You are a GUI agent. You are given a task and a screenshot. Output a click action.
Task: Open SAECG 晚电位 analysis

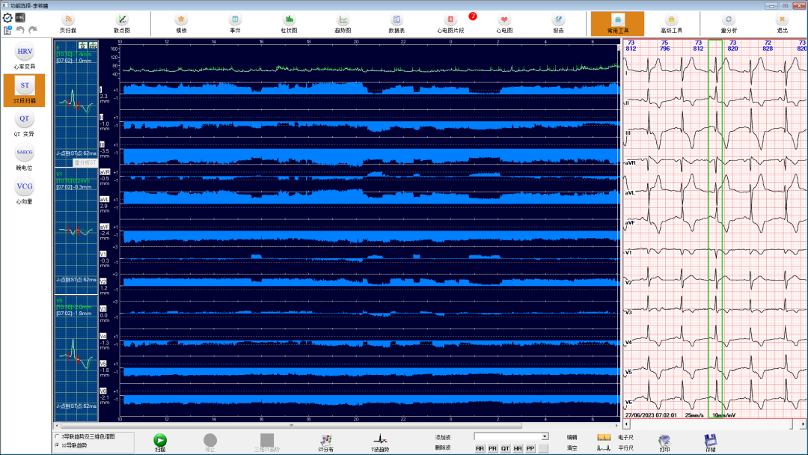pyautogui.click(x=24, y=156)
